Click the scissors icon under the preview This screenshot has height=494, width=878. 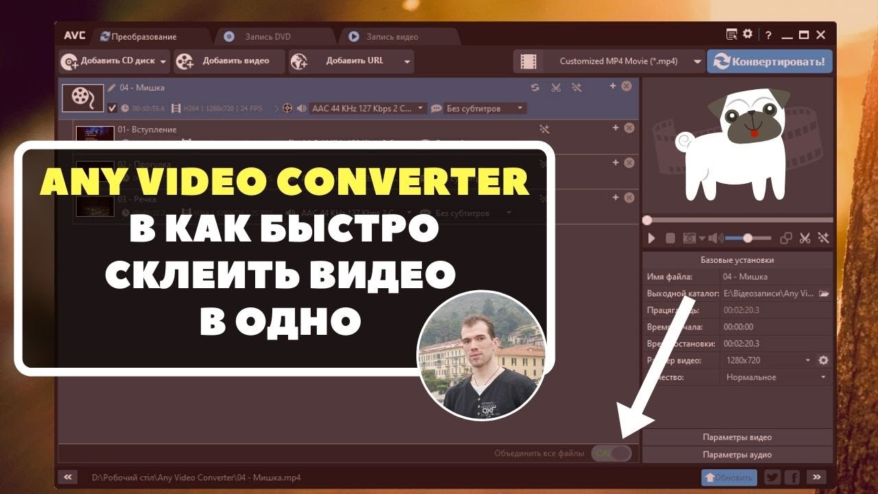805,238
